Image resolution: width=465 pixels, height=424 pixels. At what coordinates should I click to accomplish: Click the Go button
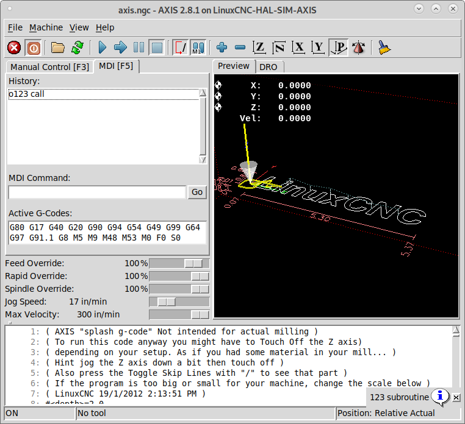point(197,192)
